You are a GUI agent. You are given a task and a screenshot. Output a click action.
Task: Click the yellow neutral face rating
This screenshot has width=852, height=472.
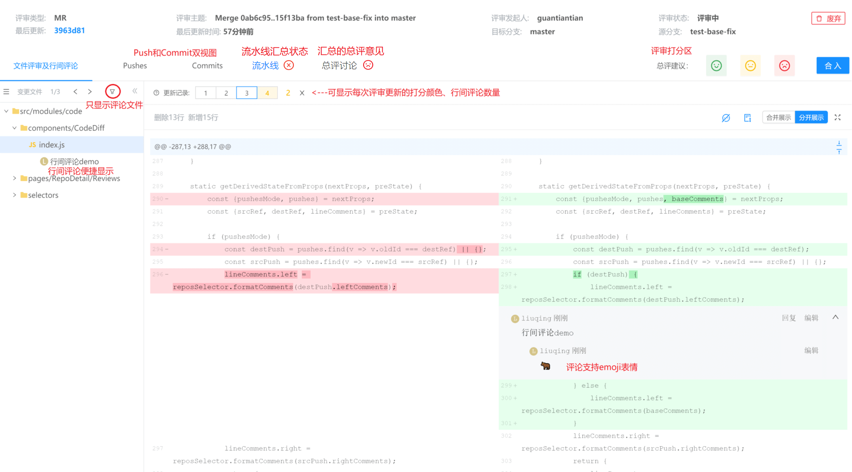tap(750, 66)
